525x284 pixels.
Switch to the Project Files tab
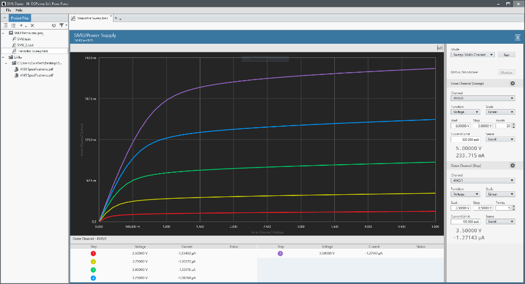[21, 18]
